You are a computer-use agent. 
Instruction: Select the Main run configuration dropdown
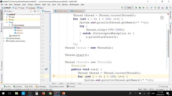(x=129, y=8)
